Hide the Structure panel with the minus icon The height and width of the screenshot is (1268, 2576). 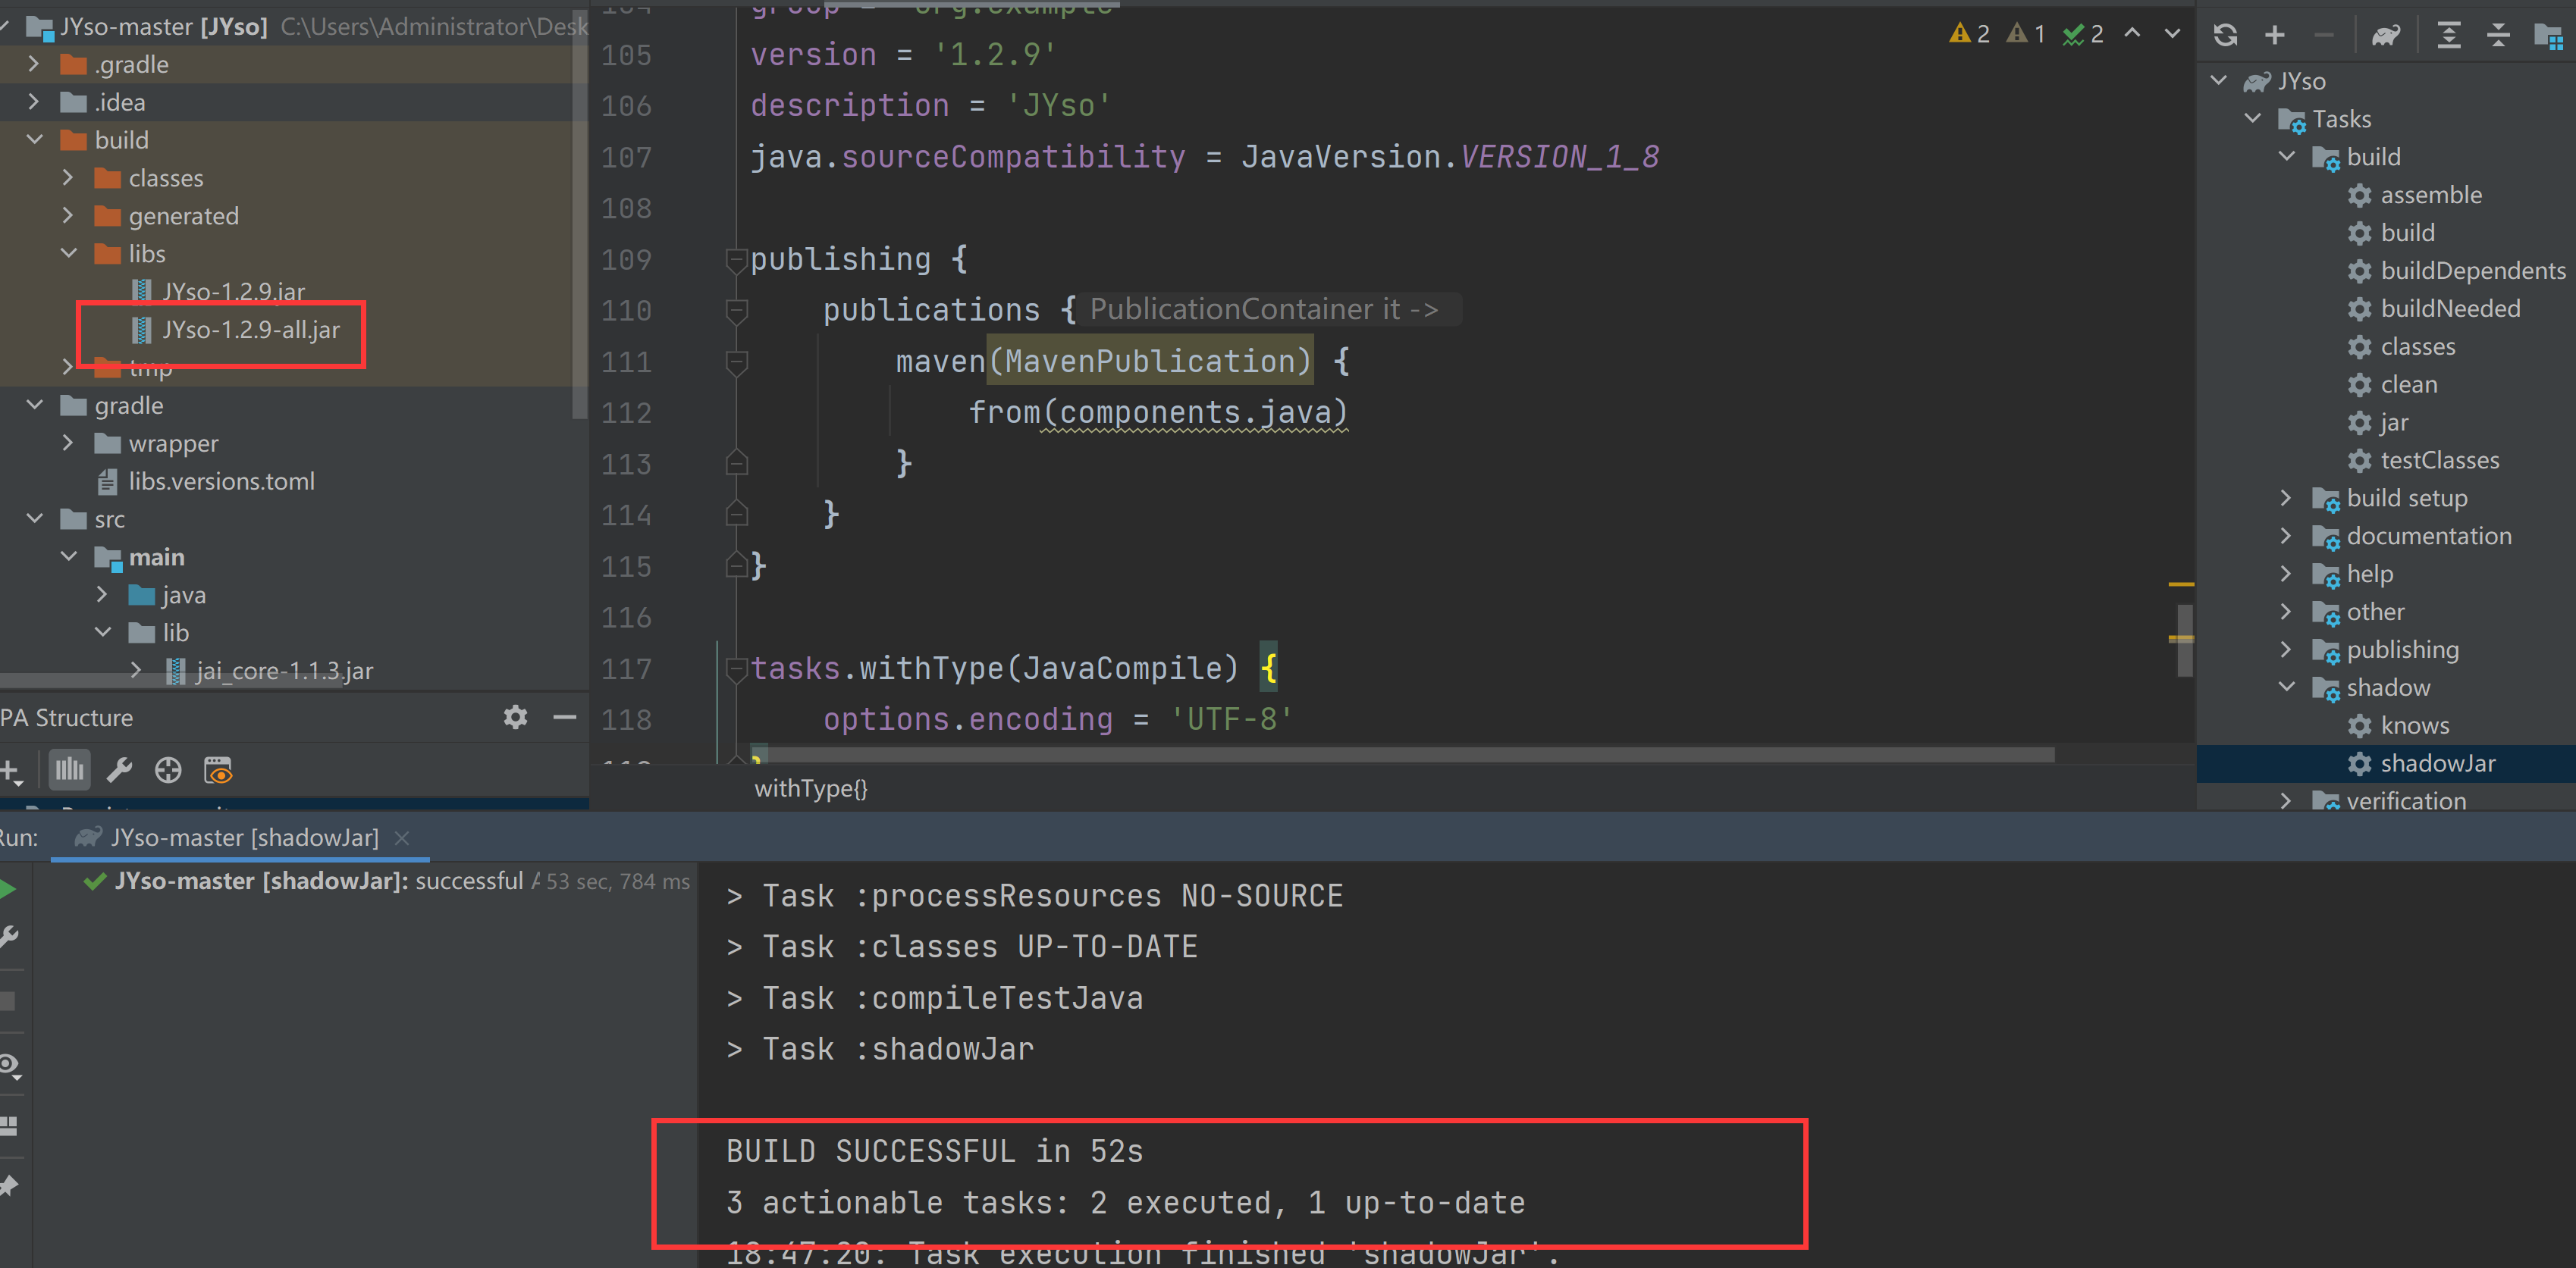pyautogui.click(x=564, y=716)
